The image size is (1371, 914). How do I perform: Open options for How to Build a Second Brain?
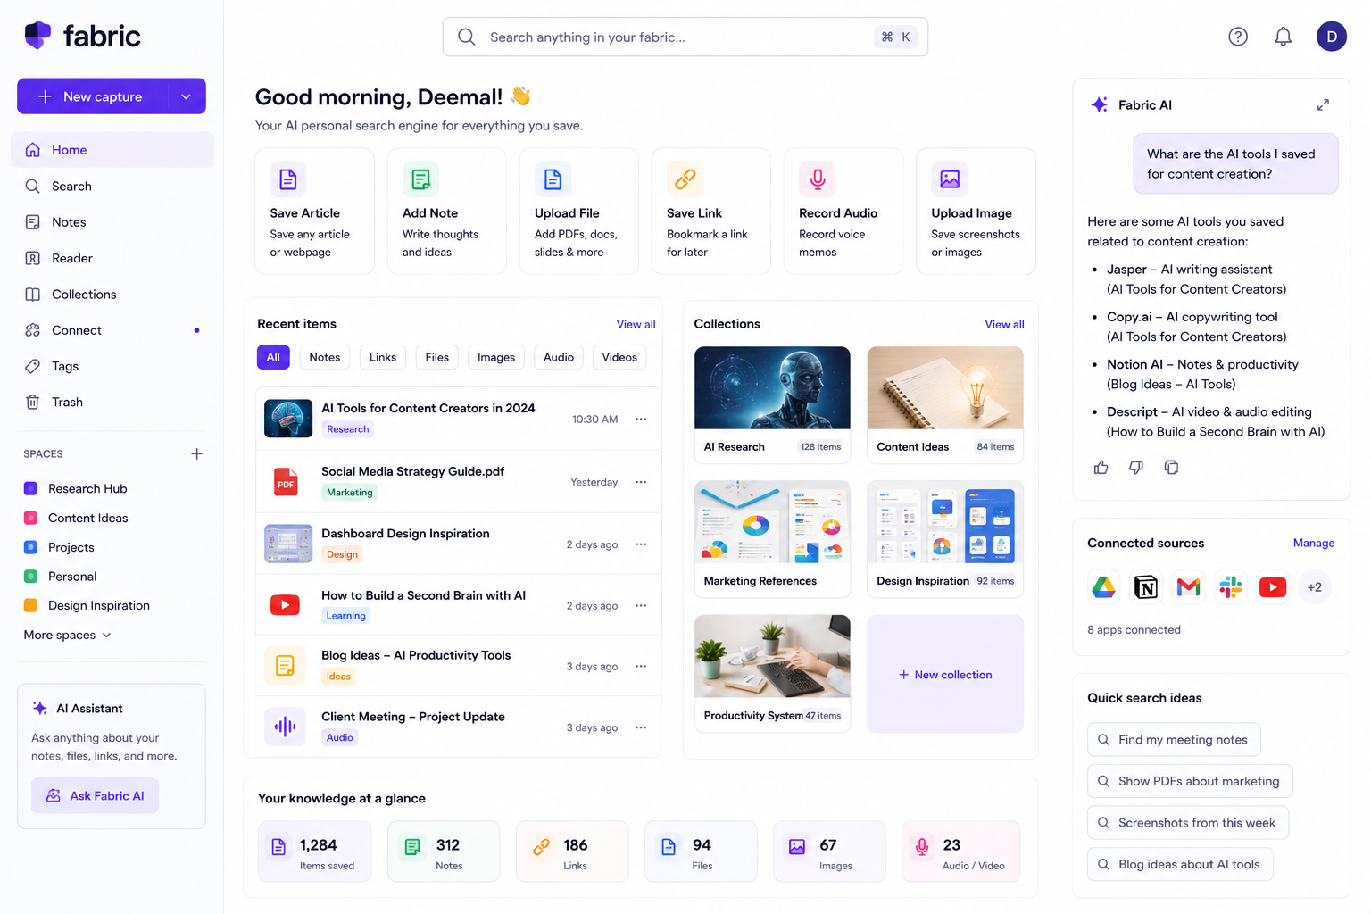tap(641, 606)
